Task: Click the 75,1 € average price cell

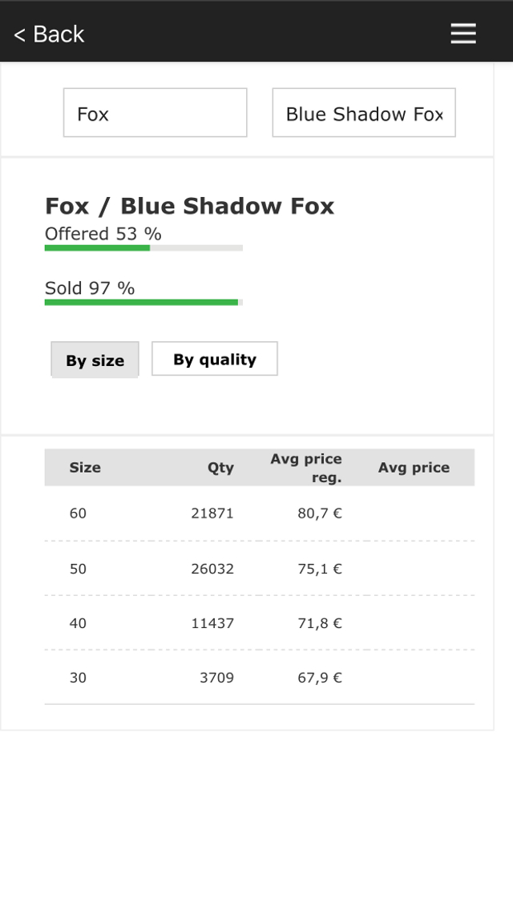Action: tap(320, 569)
